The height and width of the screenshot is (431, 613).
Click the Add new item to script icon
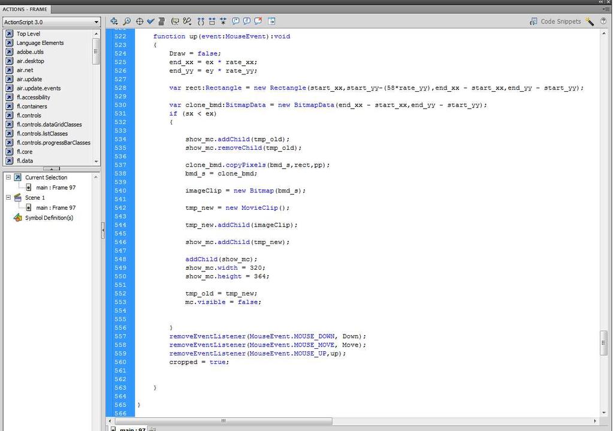pyautogui.click(x=114, y=21)
